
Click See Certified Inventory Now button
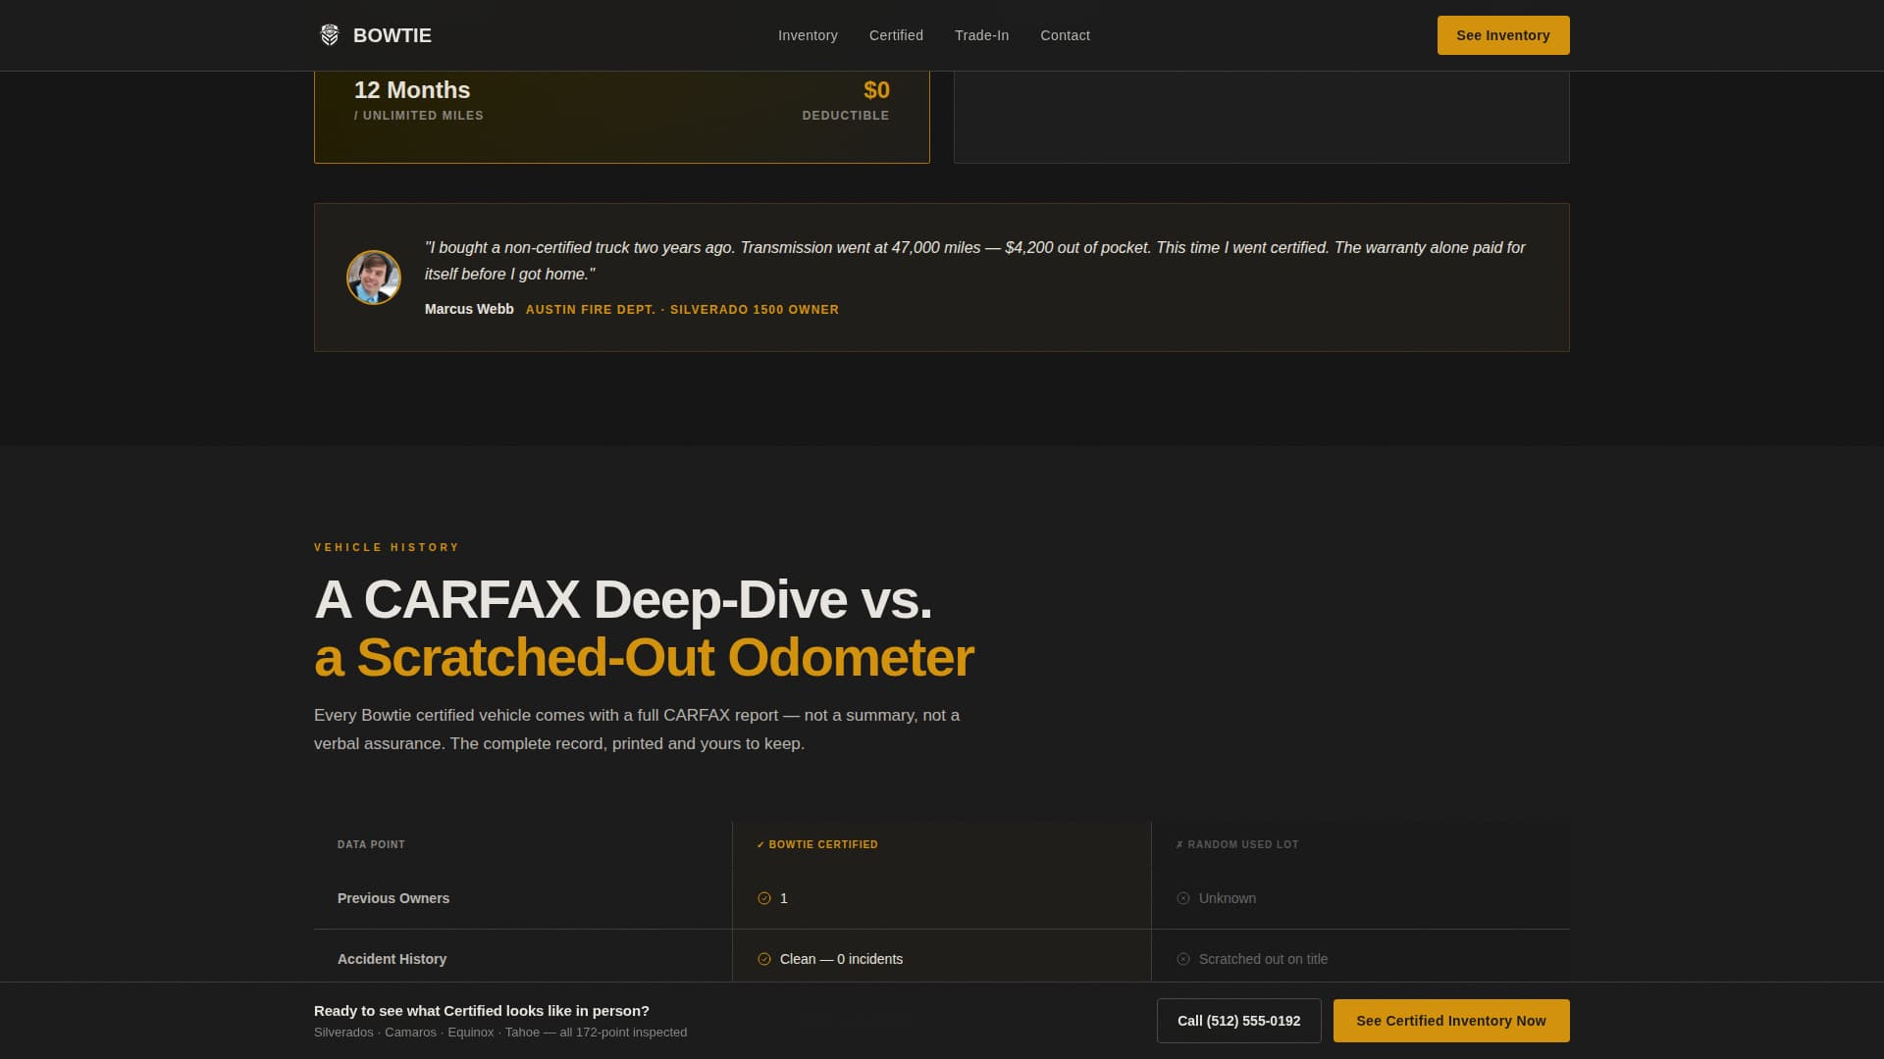tap(1451, 1021)
